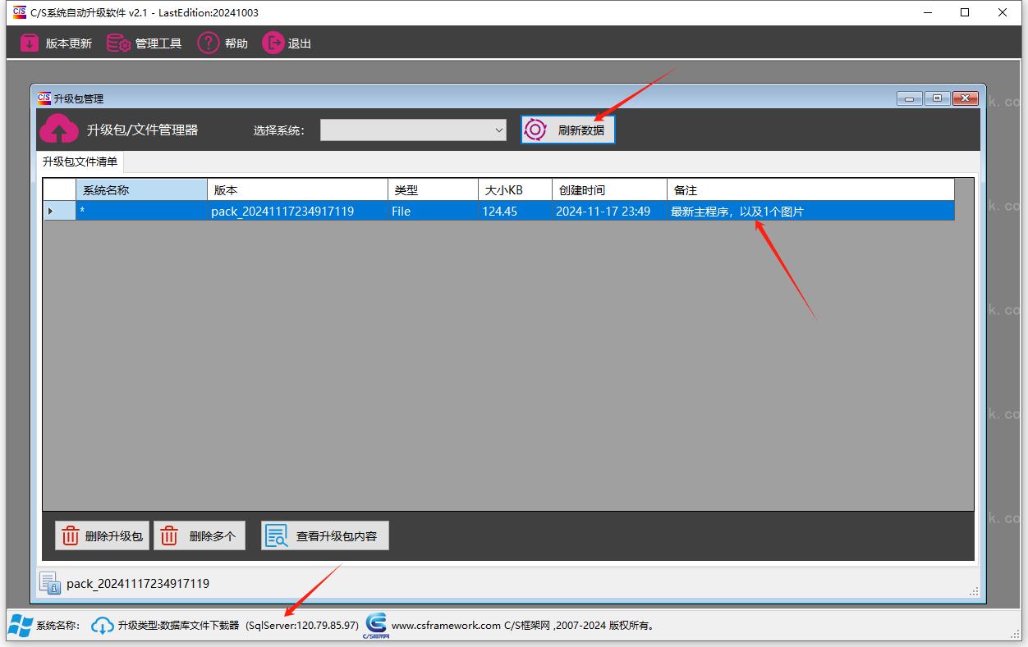Open the 管理工具 database icon
1028x647 pixels.
click(118, 43)
